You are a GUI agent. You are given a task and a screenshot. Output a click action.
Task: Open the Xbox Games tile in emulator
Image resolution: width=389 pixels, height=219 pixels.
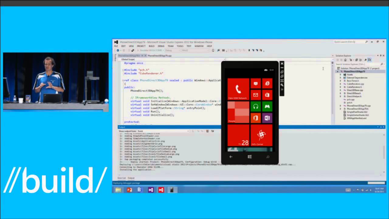pos(267,106)
